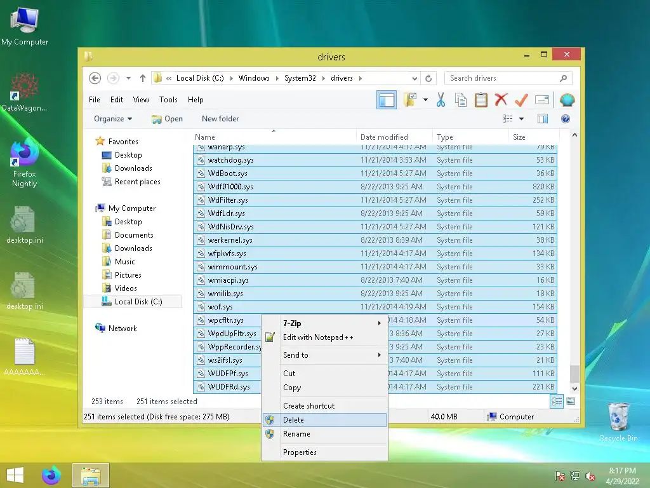Expand the Windows breadcrumb arrow

pos(277,78)
